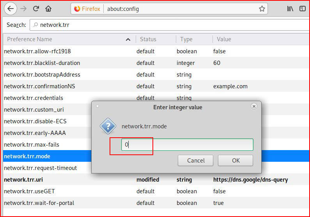Click the true value of wait-for-portal

pos(218,203)
